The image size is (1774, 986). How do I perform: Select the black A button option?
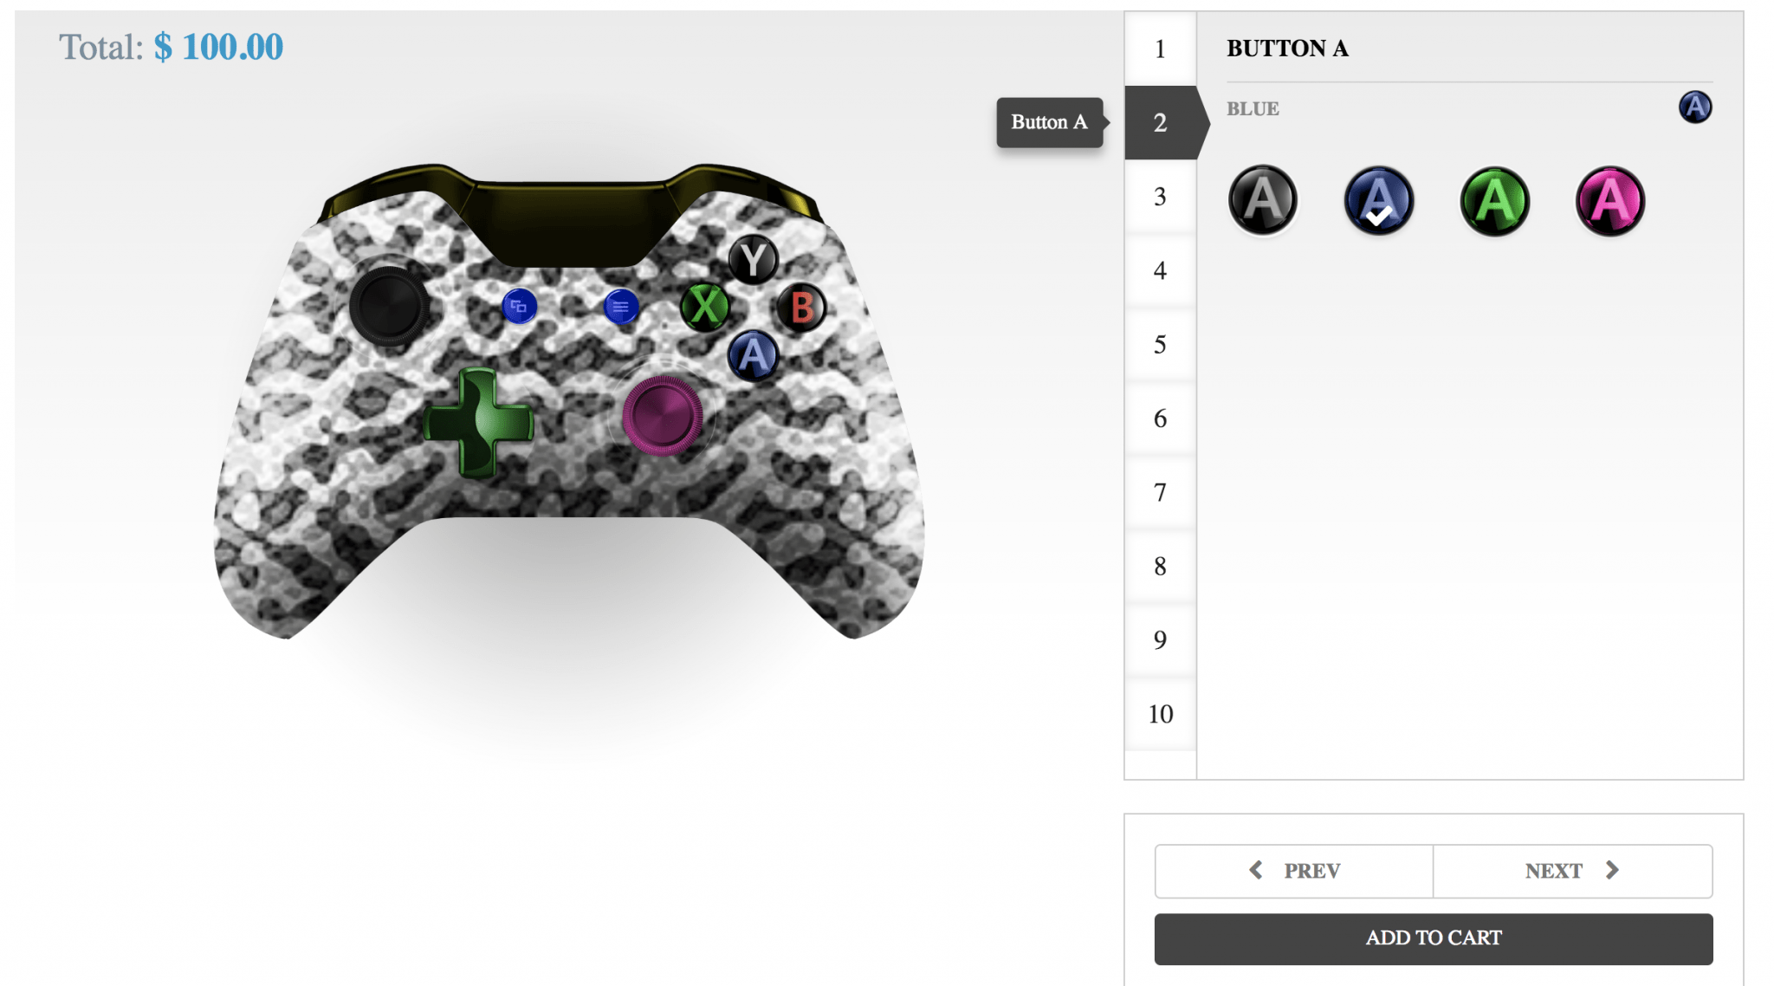(1262, 200)
